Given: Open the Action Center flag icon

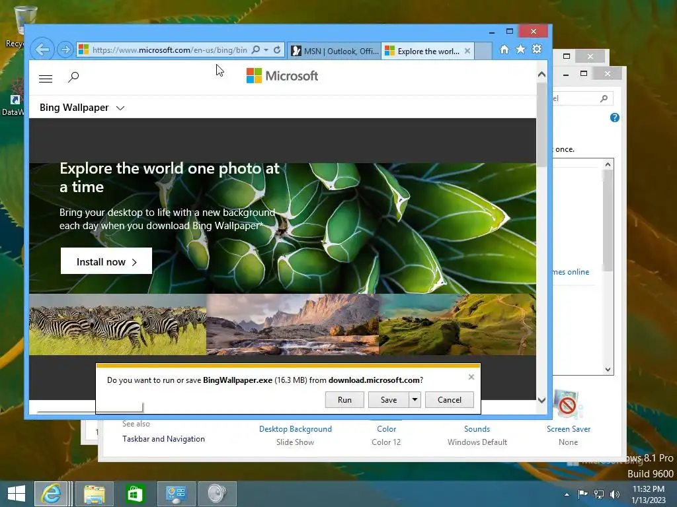Looking at the screenshot, I should (x=583, y=494).
